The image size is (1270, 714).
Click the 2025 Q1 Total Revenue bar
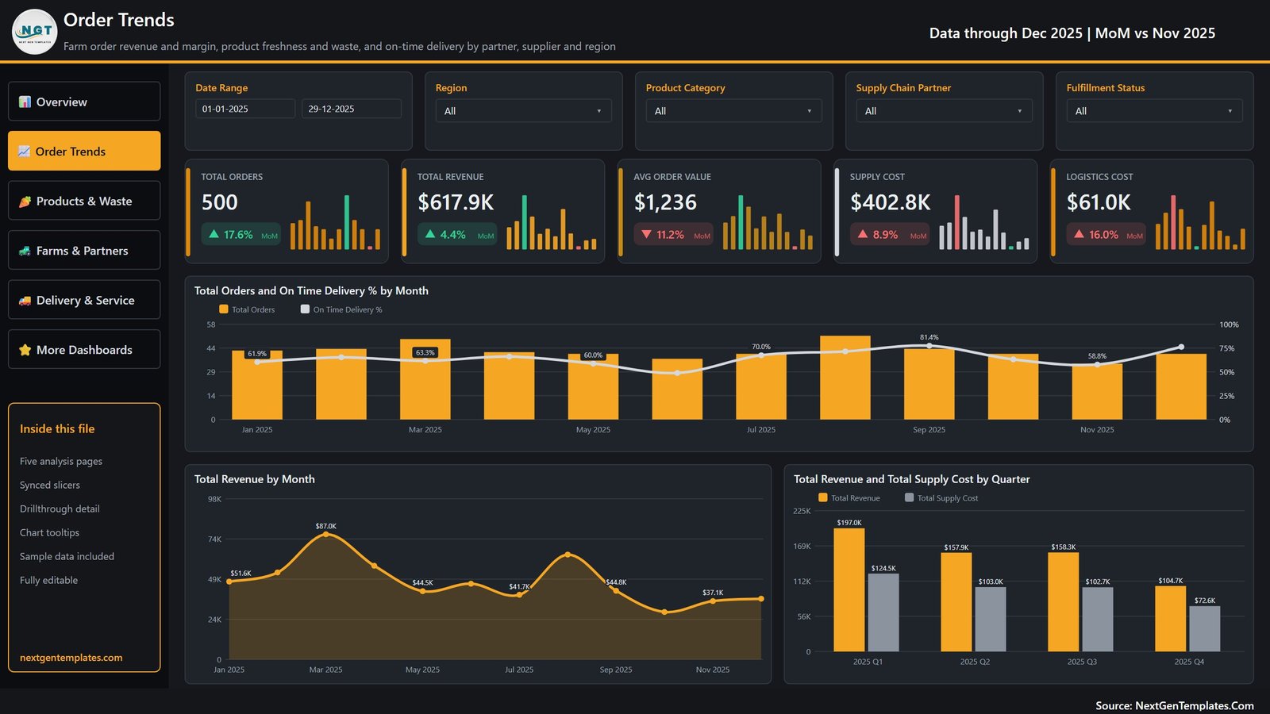coord(849,590)
